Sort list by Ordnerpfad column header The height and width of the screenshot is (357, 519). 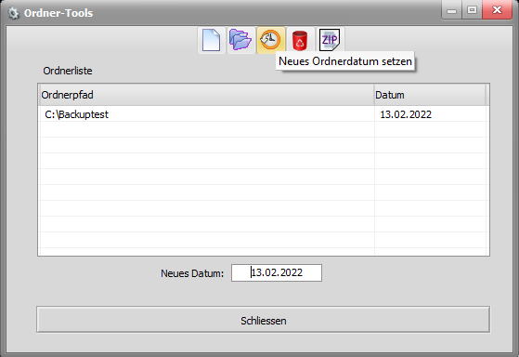[206, 95]
